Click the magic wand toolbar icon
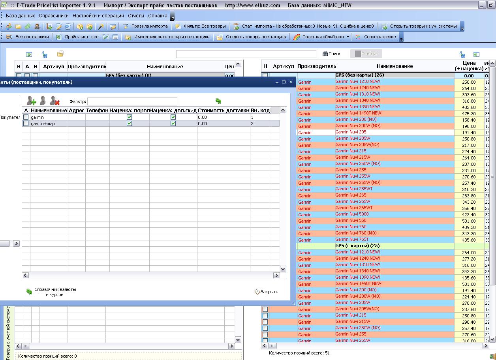This screenshot has height=360, width=496. (101, 26)
